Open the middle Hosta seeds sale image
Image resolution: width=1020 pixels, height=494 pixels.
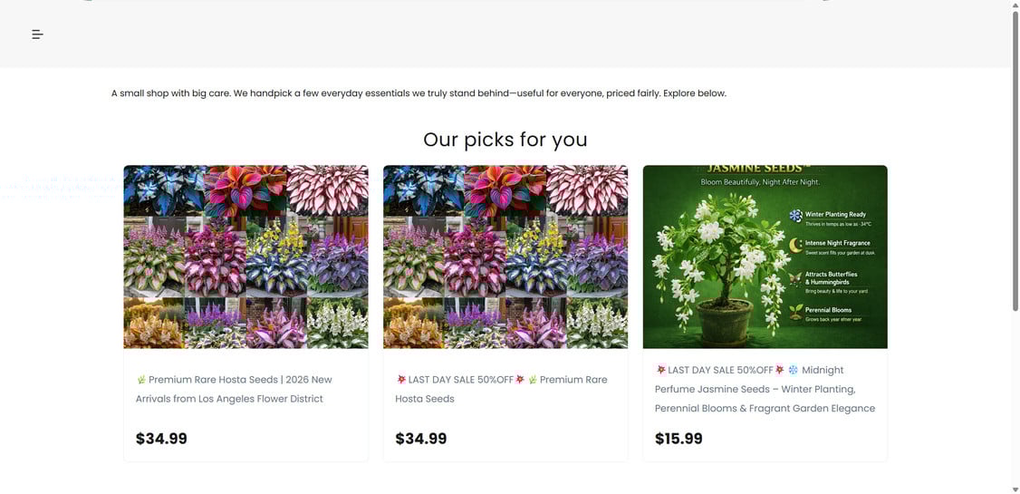tap(505, 257)
